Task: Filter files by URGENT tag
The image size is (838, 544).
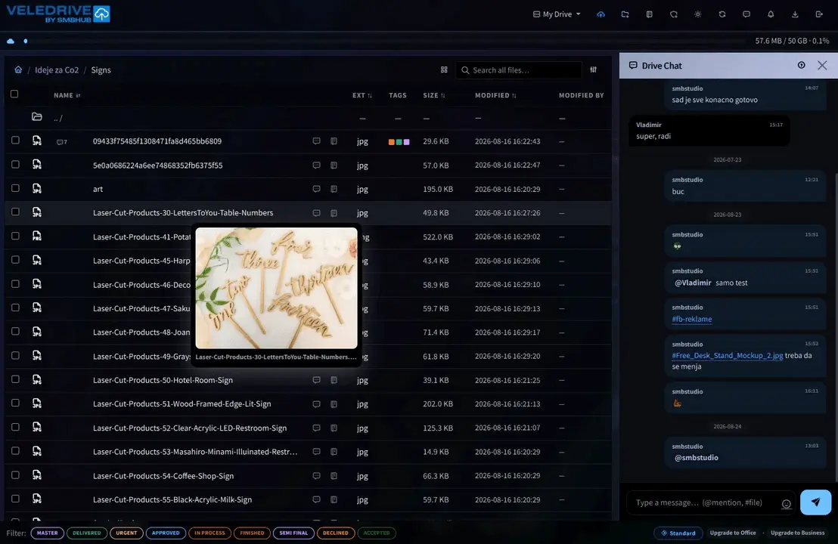Action: point(126,533)
